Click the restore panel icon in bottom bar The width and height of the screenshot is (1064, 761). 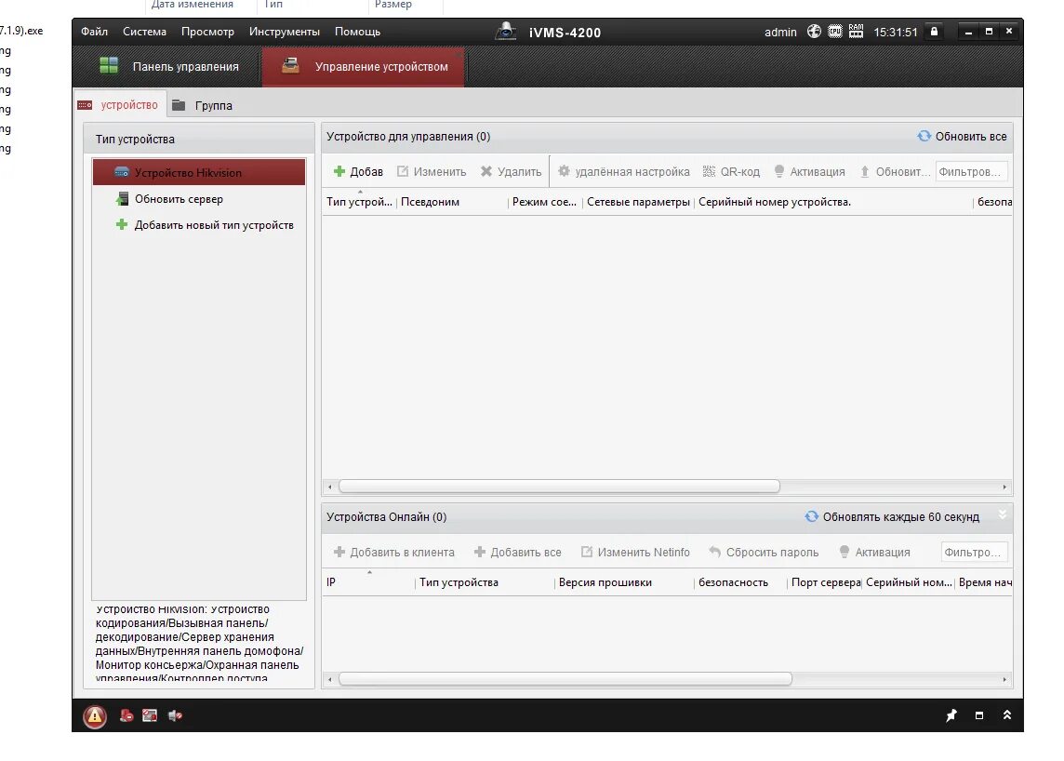tap(979, 715)
